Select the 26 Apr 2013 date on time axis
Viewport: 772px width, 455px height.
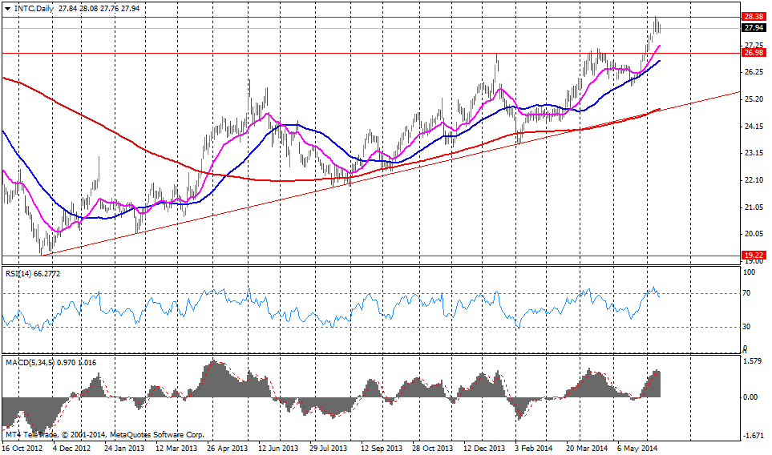[228, 448]
